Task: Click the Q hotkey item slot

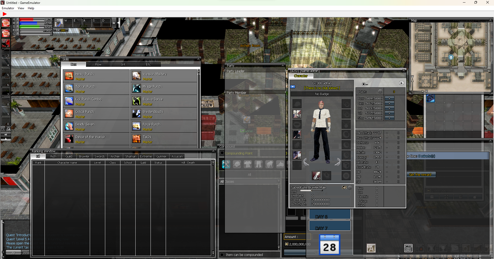Action: [58, 23]
